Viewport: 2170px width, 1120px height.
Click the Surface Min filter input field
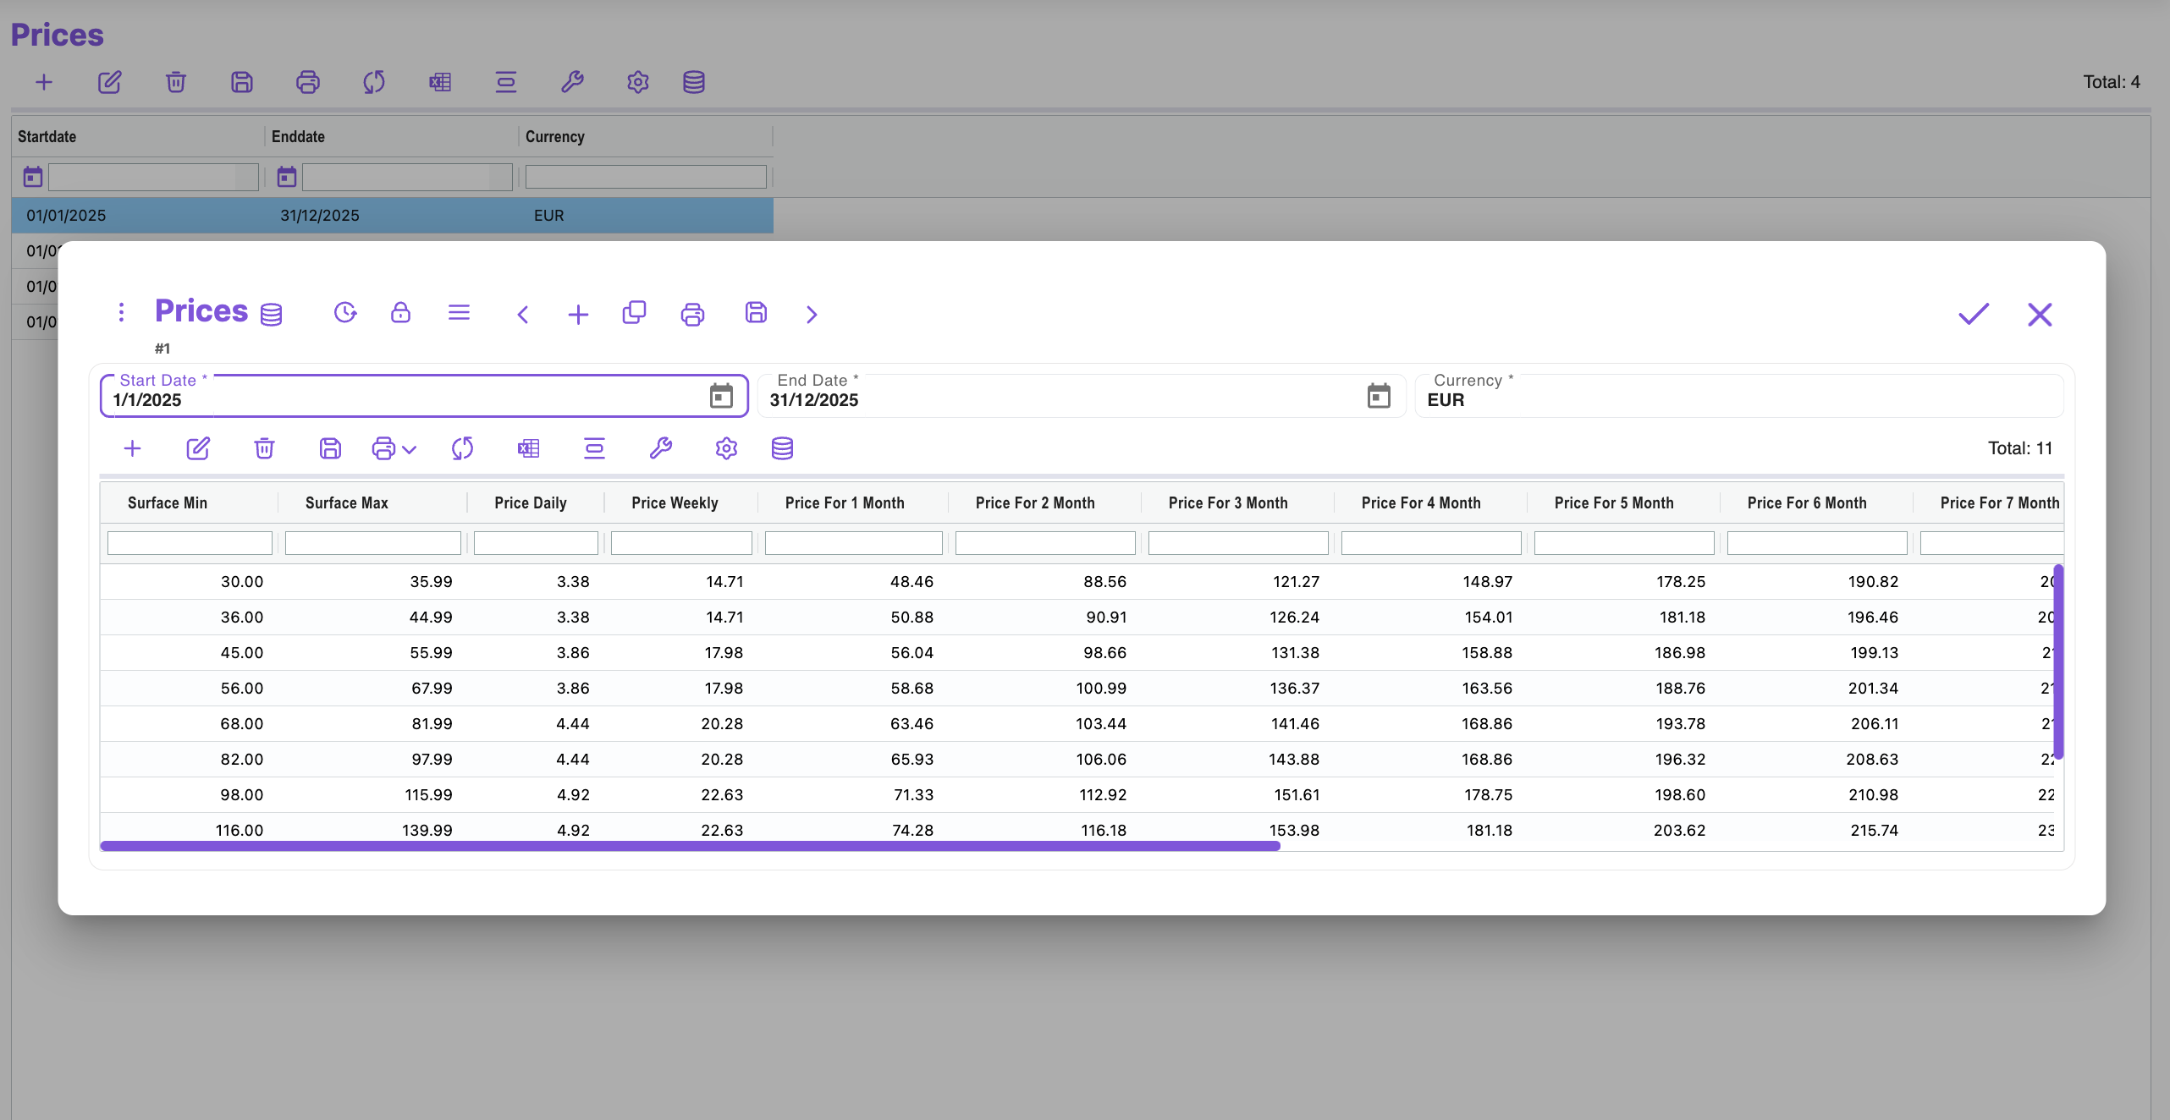coord(190,543)
